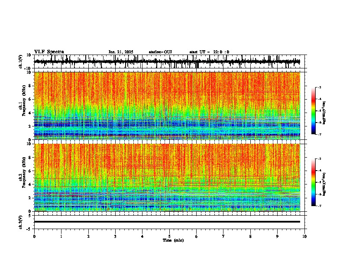
Task: Click the ch.3(V) axis label
Action: pos(21,222)
